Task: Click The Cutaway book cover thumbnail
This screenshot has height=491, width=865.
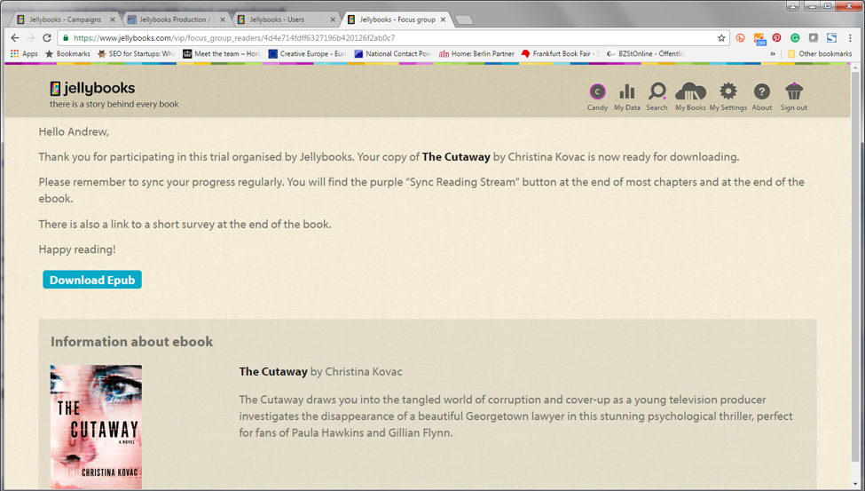Action: [x=96, y=427]
